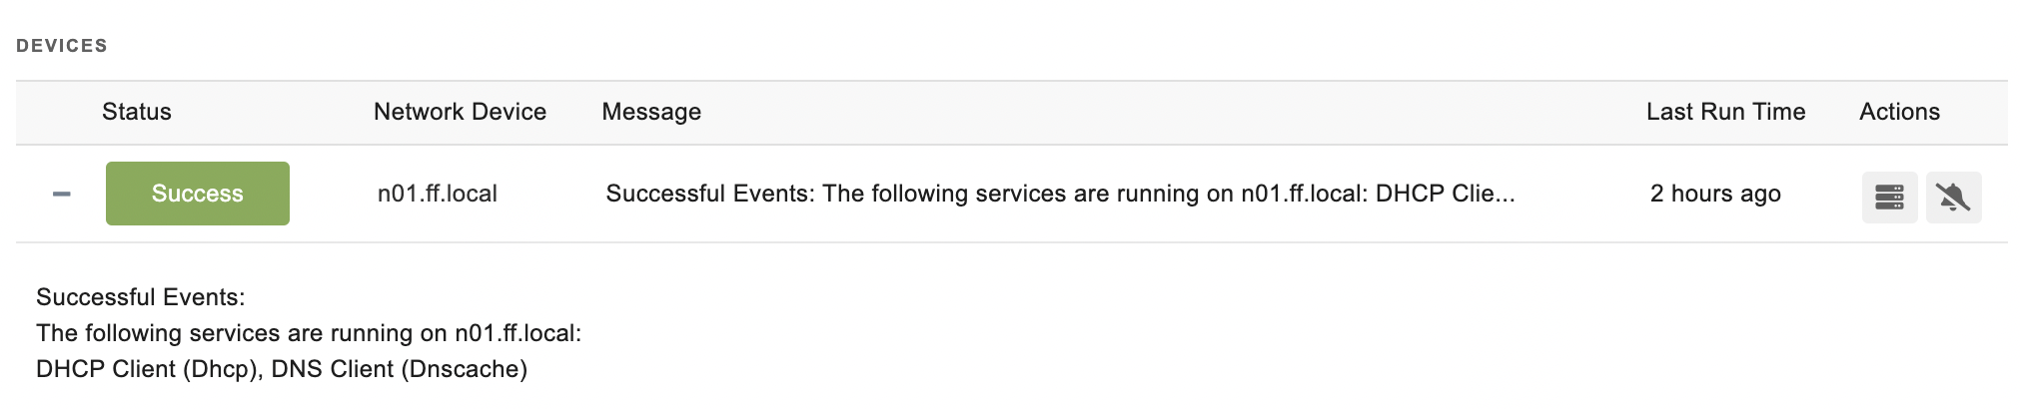This screenshot has height=409, width=2020.
Task: Mute alerts with the crossed bell icon
Action: point(1953,197)
